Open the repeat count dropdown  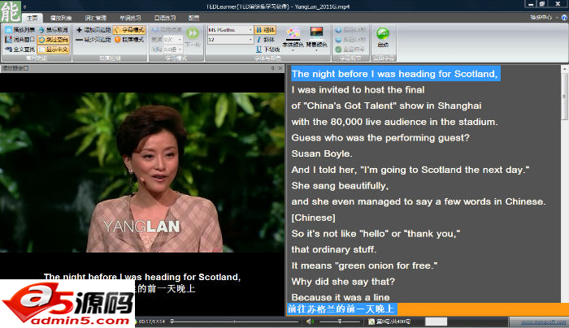point(180,40)
